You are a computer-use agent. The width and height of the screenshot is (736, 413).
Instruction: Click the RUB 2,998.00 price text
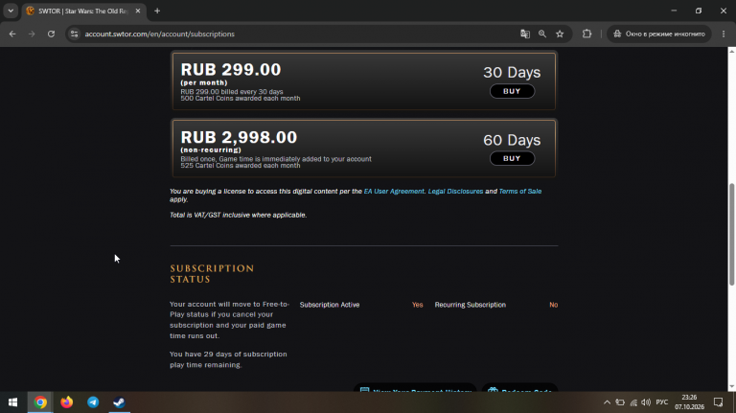pyautogui.click(x=239, y=137)
